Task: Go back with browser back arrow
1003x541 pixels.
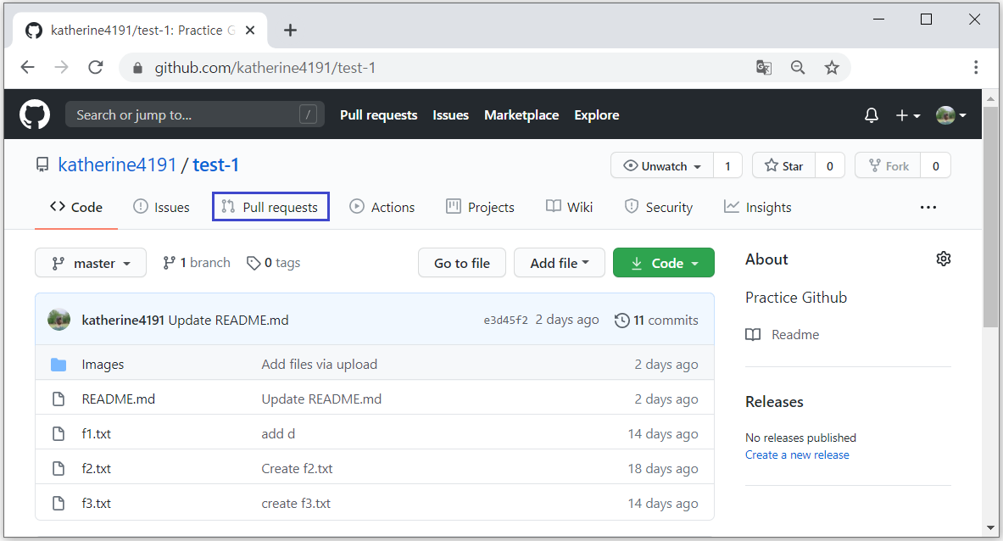Action: [x=27, y=67]
